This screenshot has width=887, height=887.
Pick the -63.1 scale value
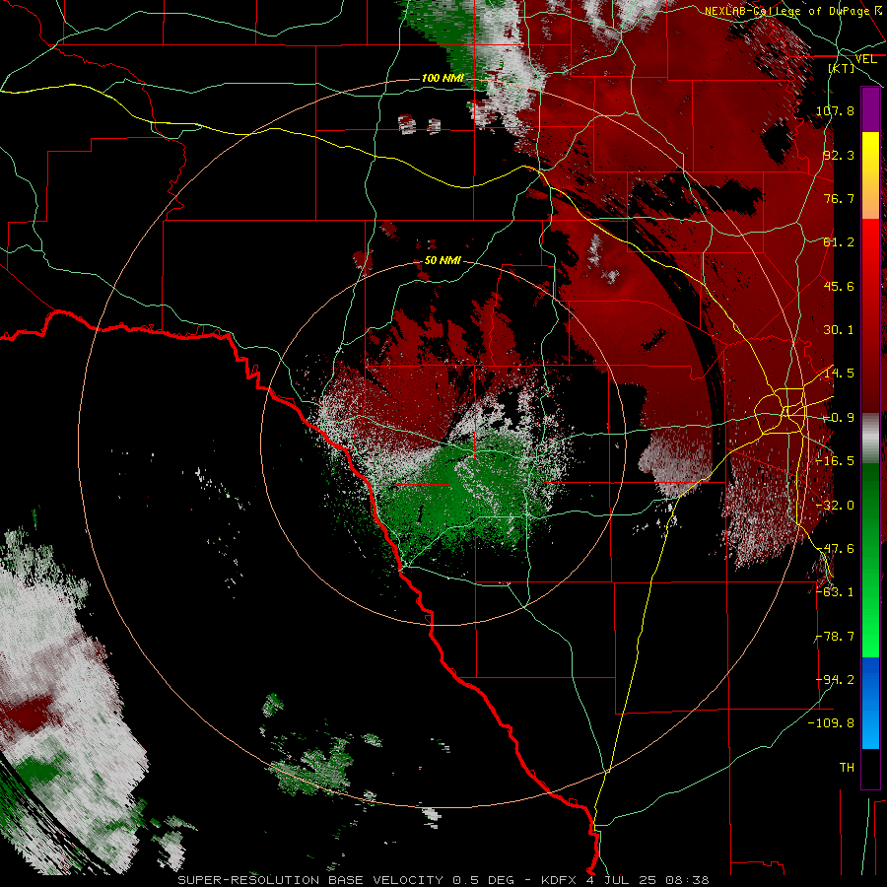pos(835,592)
